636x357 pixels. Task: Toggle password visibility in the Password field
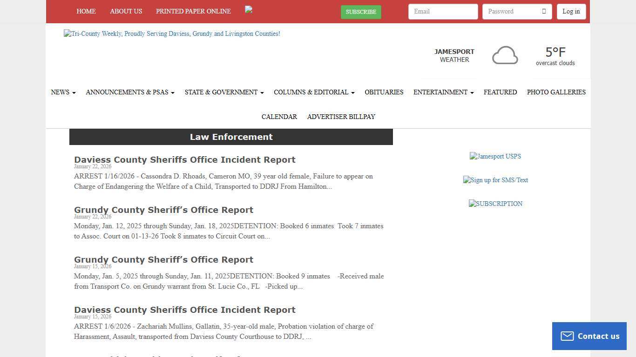tap(544, 11)
